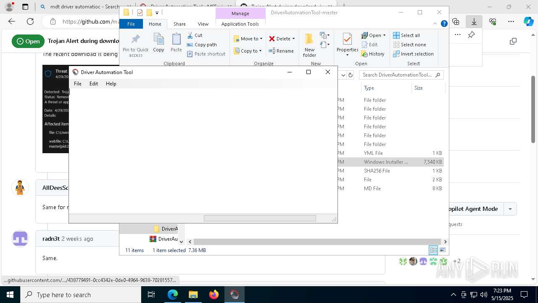Click the History command
538x303 pixels.
373,54
